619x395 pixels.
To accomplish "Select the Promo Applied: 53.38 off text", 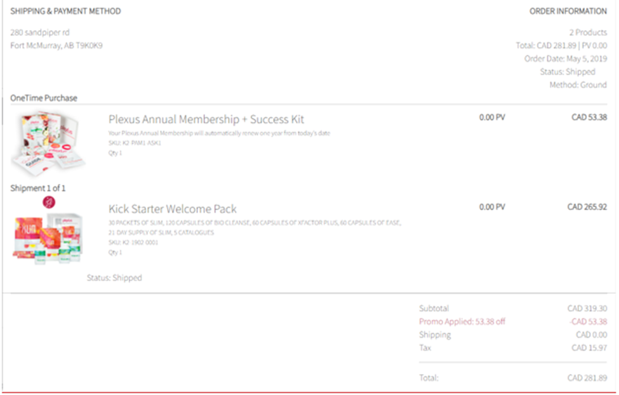I will tap(462, 321).
